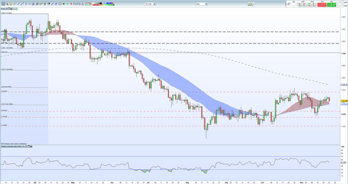Click the red Sell price button

tap(322, 5)
